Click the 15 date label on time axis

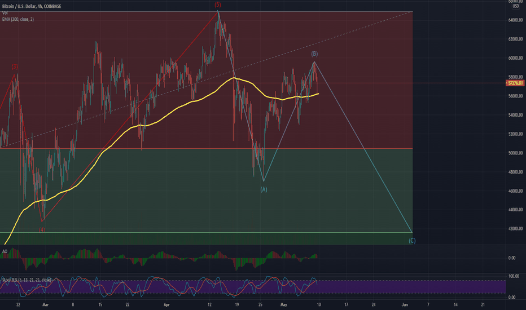(x=100, y=304)
